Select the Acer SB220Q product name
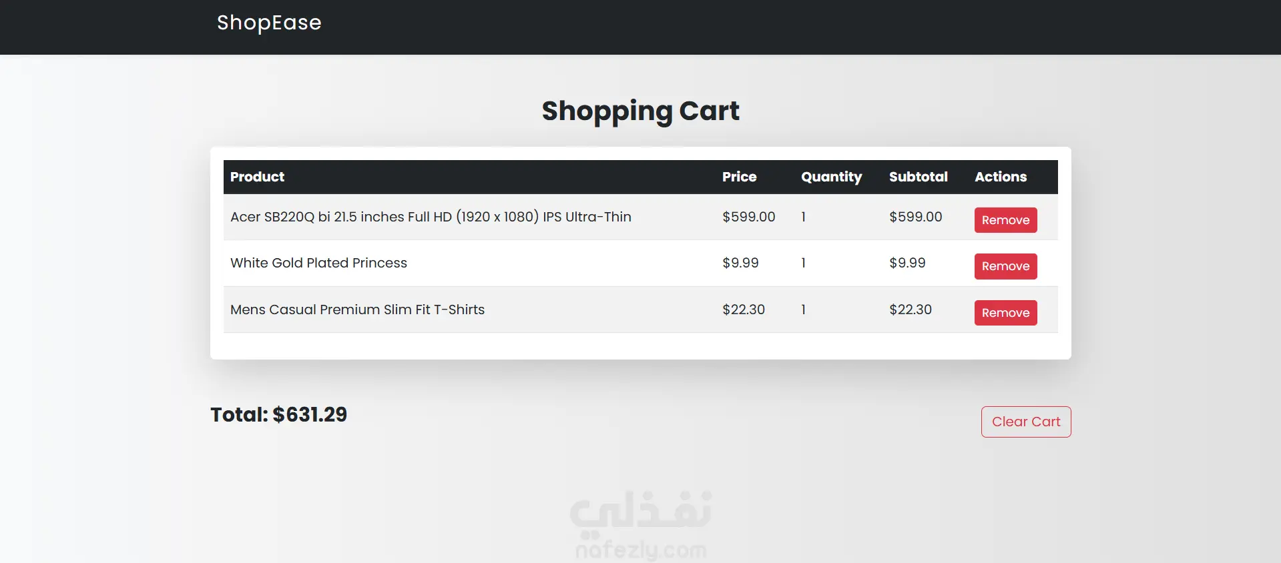1281x563 pixels. point(431,217)
